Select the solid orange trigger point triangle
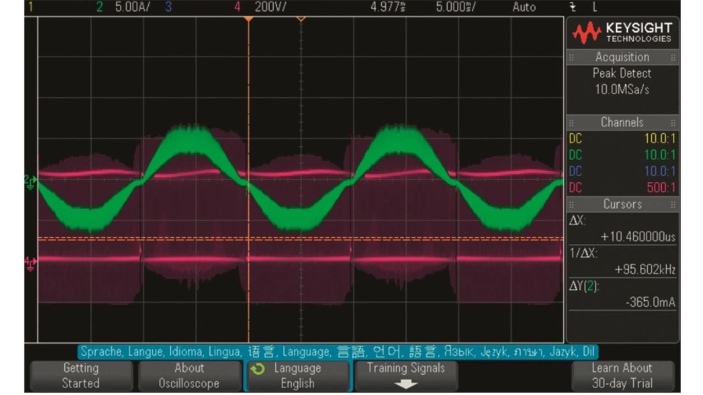 pos(248,19)
